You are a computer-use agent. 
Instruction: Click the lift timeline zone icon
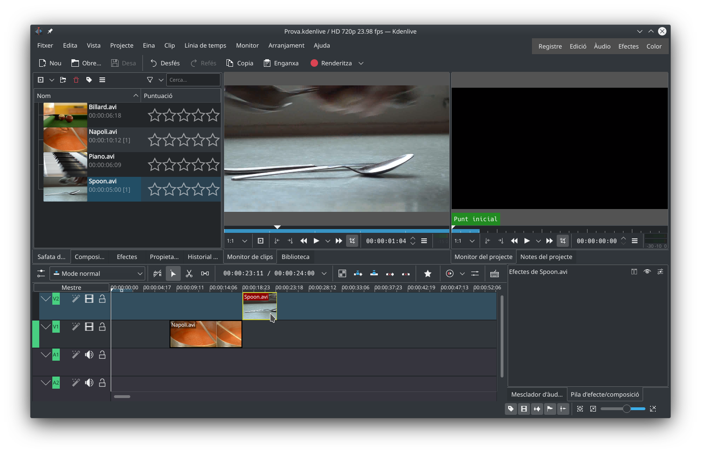point(406,273)
